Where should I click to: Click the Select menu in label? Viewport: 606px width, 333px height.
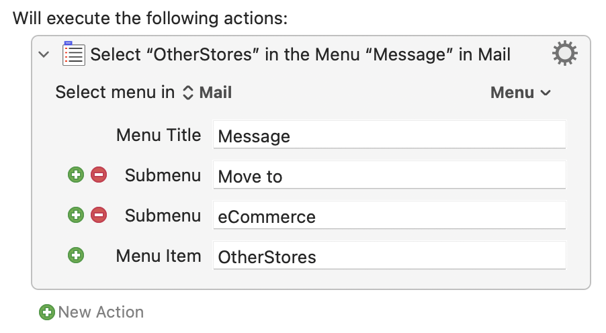[x=115, y=93]
